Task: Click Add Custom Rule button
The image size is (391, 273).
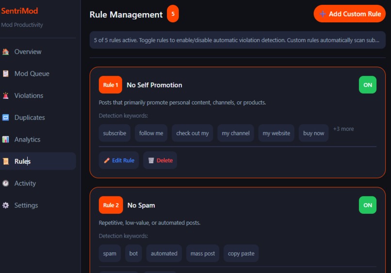Action: click(350, 14)
